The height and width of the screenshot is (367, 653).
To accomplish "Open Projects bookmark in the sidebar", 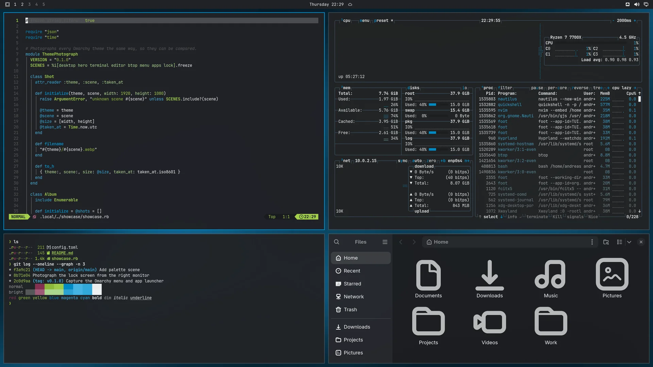I will point(361,340).
